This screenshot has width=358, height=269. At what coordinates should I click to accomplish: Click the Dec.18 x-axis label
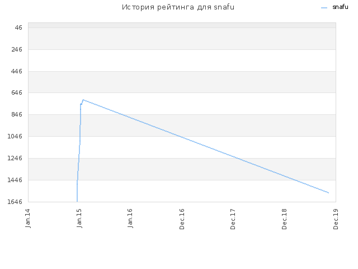(x=284, y=219)
